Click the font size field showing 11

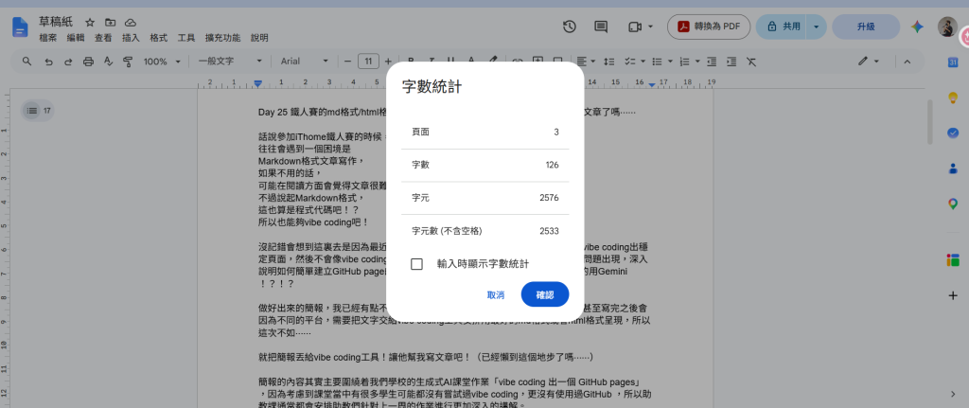pos(368,62)
